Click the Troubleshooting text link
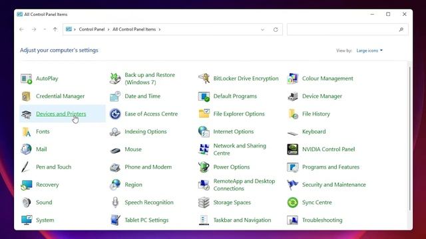The image size is (426, 239). coord(322,220)
